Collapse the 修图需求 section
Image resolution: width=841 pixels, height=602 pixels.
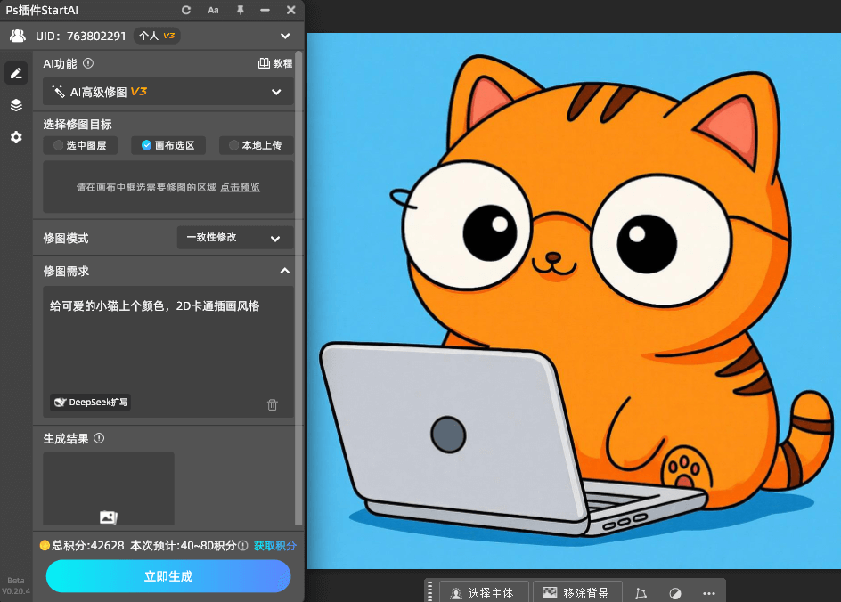click(284, 271)
